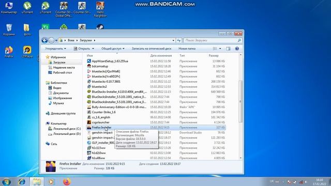Open the Общий доступ menu
Screen dimensions: 331x186
click(x=113, y=49)
